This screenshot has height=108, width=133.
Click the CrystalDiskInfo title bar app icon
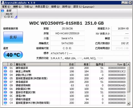3,2
